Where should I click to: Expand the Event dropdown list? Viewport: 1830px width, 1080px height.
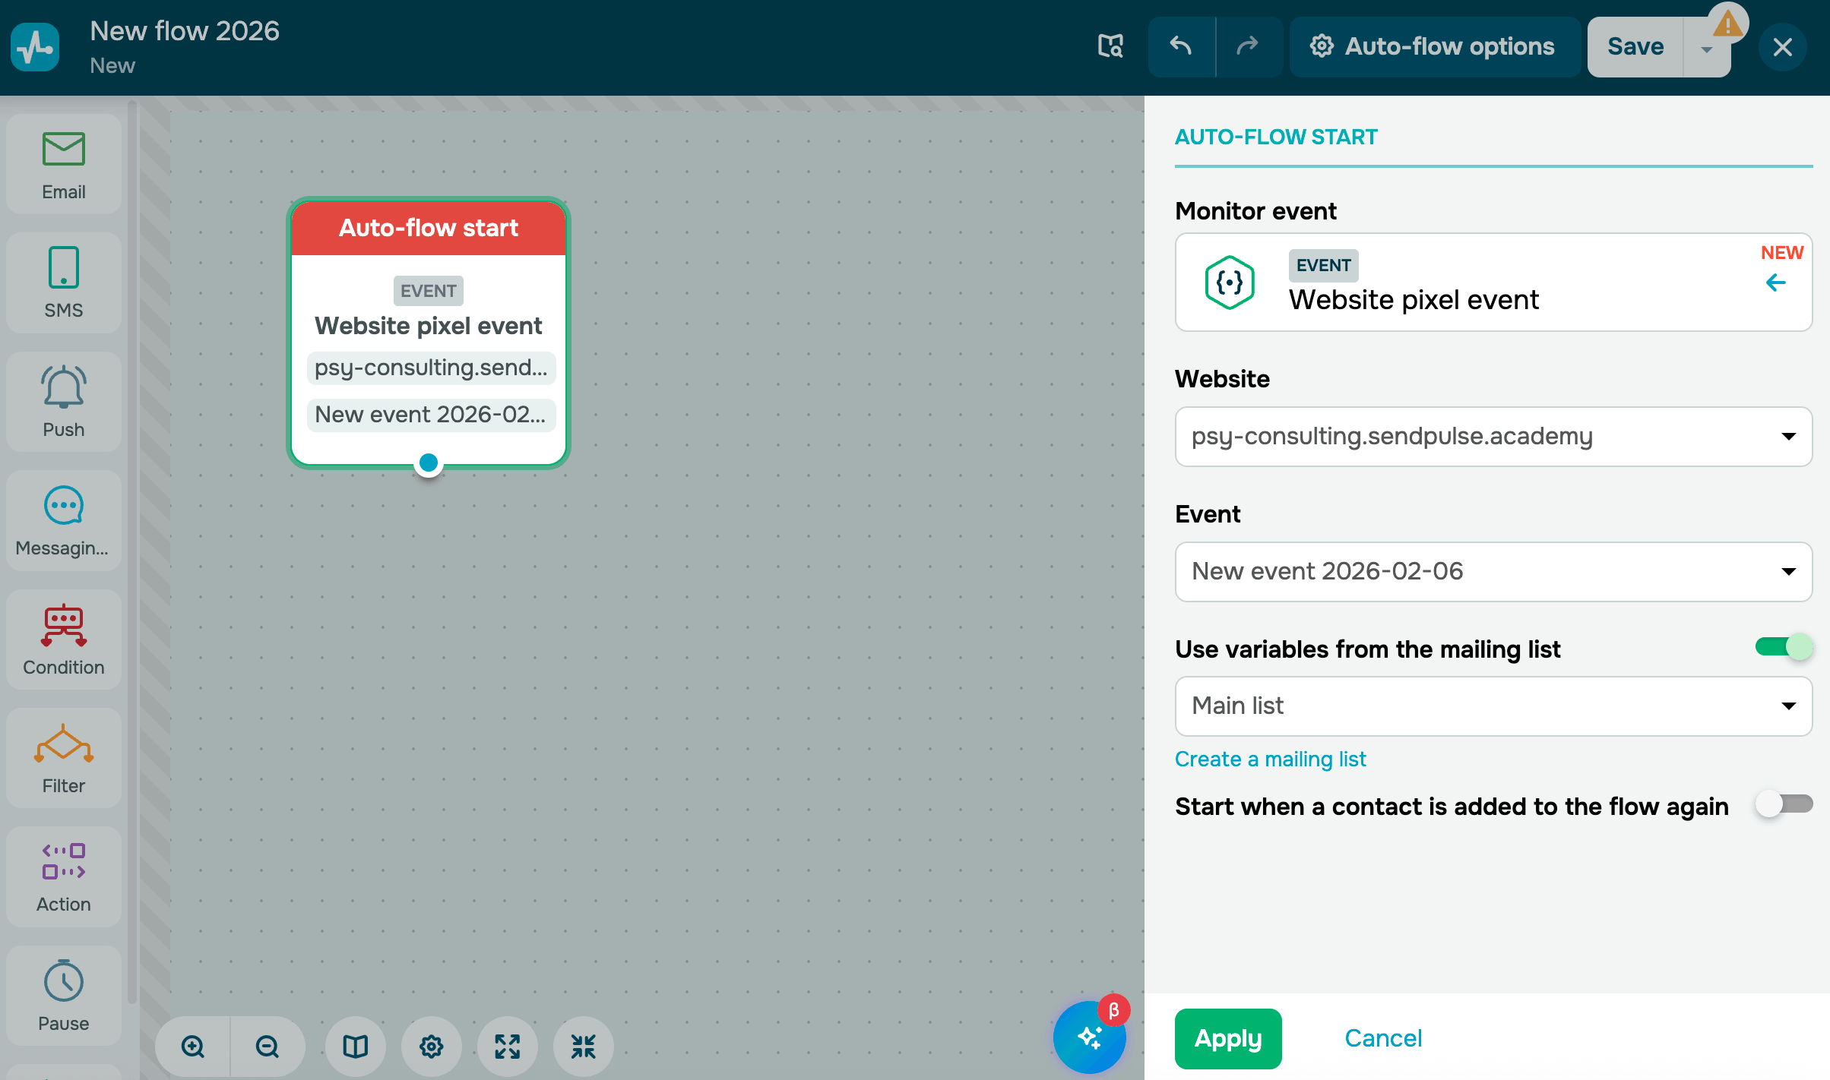click(1493, 572)
